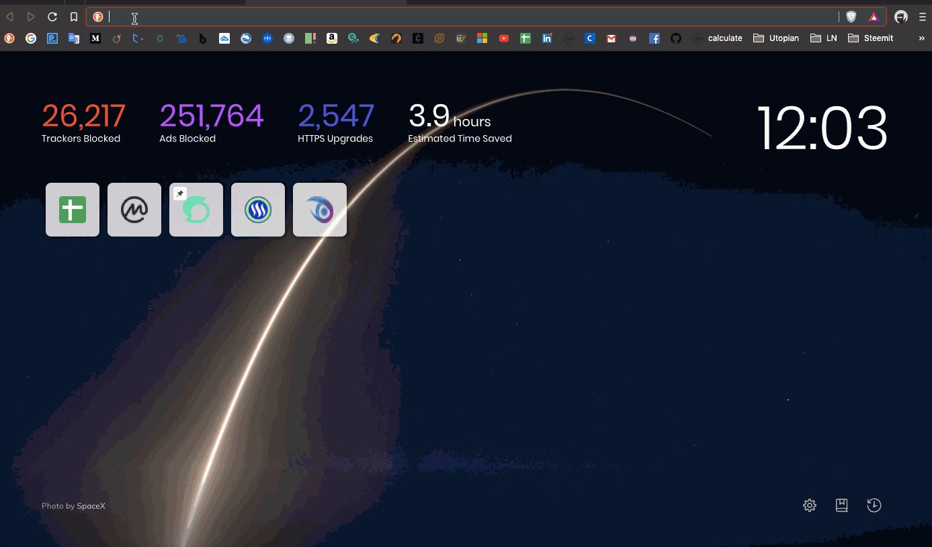Open history icon at bottom right
Viewport: 932px width, 547px height.
click(874, 505)
